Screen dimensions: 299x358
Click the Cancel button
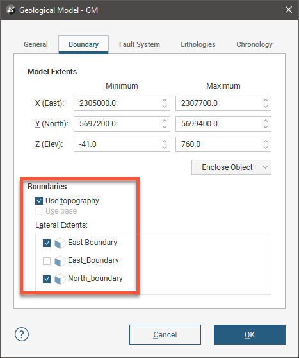click(165, 334)
